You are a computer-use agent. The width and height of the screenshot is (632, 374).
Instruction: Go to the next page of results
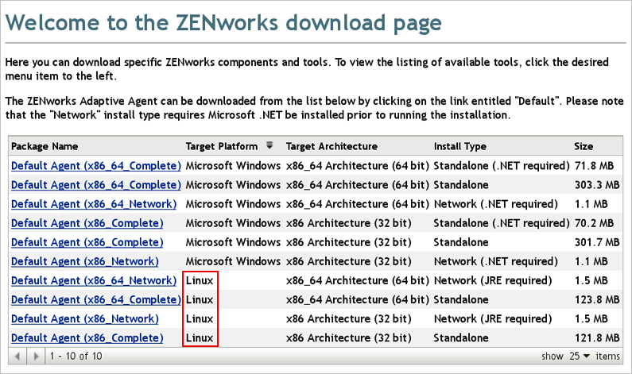[37, 357]
